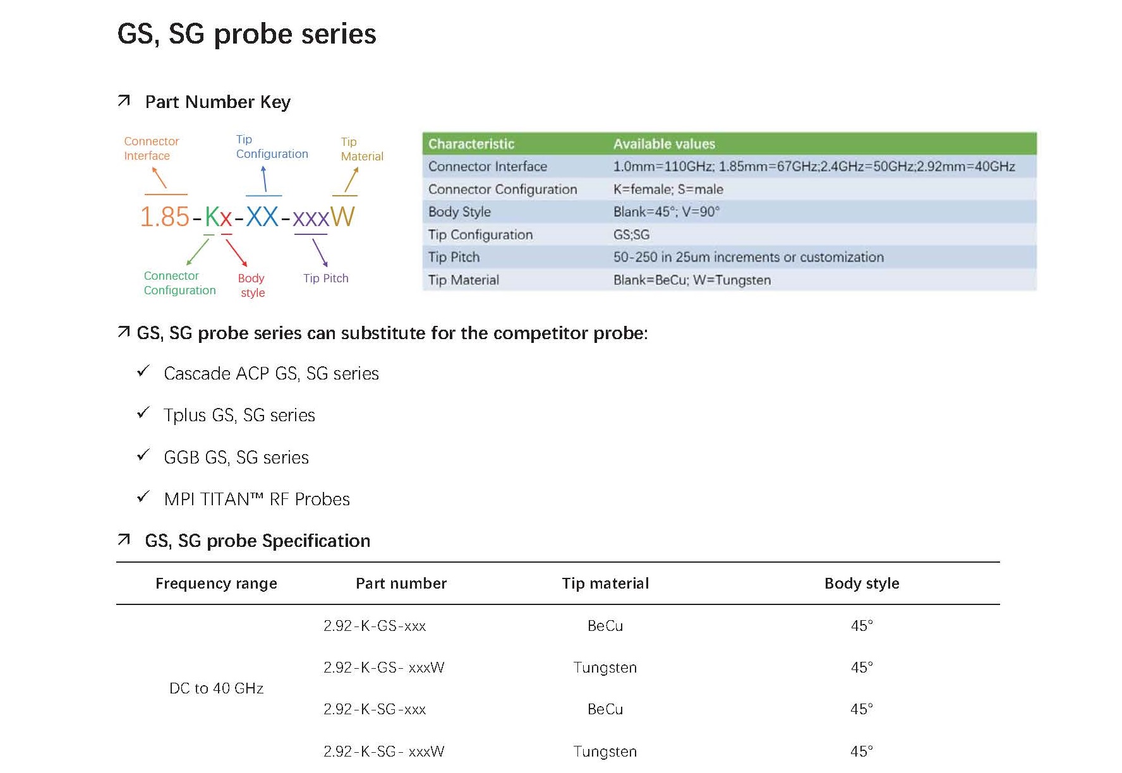Click the DC to 40 GHz cell
The width and height of the screenshot is (1122, 773).
[x=216, y=688]
